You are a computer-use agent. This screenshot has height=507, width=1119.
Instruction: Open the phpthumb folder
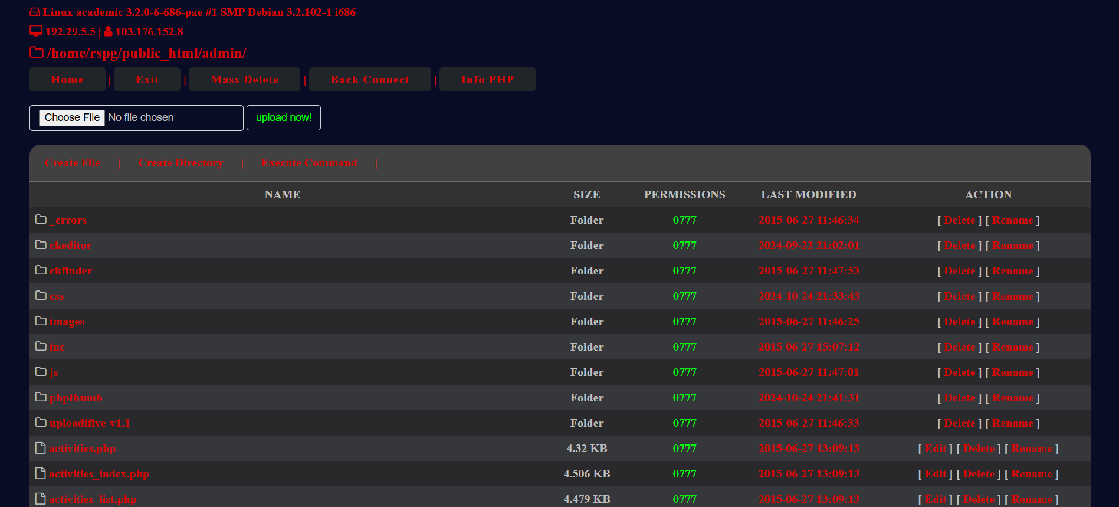76,398
